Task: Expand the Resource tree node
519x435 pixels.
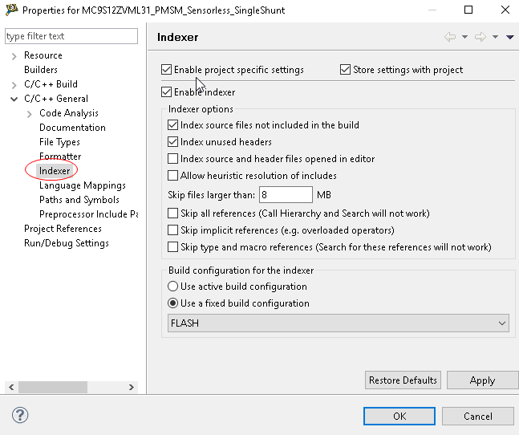Action: click(14, 55)
